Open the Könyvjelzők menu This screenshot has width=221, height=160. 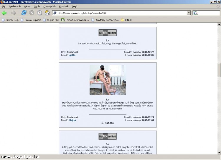tap(50, 6)
